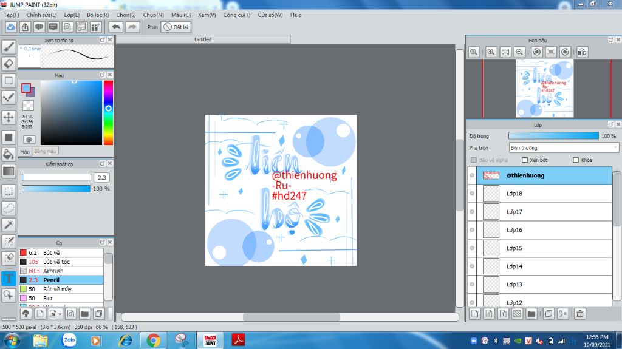Activate the Text tool

tap(9, 279)
